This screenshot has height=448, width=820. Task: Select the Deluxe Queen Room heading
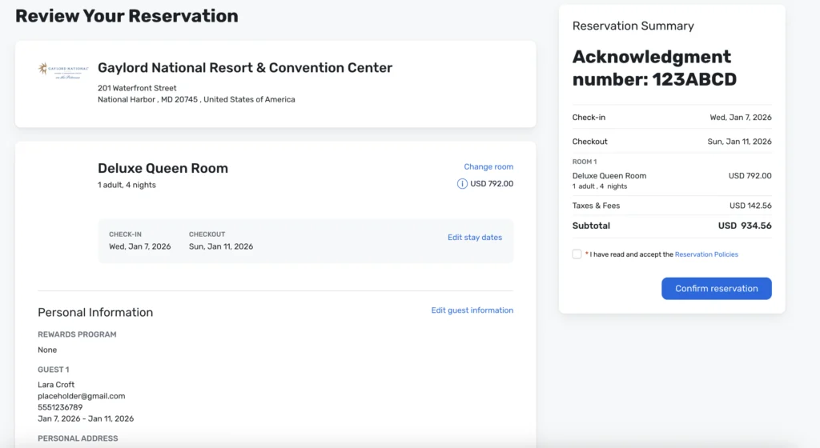tap(163, 168)
